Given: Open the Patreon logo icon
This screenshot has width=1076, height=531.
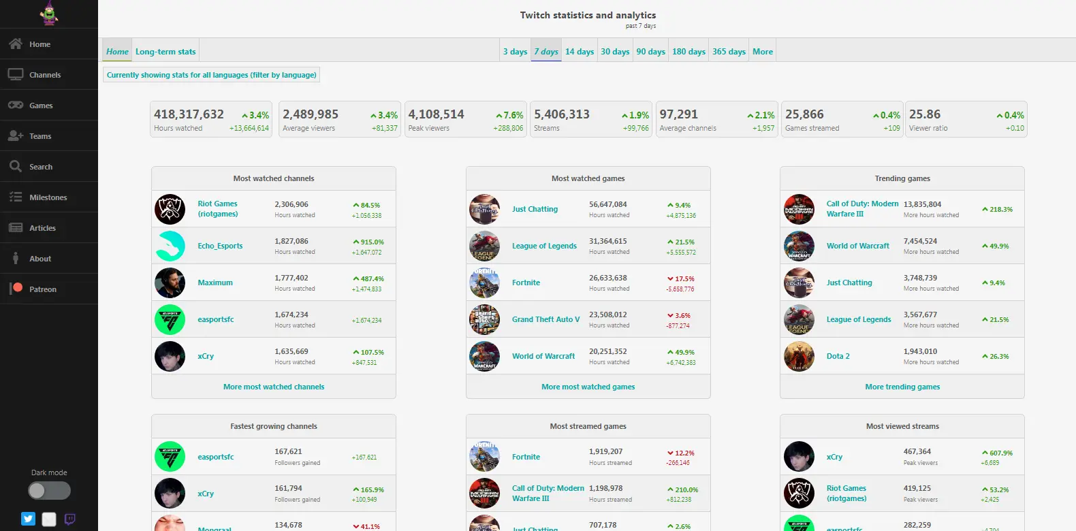Looking at the screenshot, I should pyautogui.click(x=16, y=289).
